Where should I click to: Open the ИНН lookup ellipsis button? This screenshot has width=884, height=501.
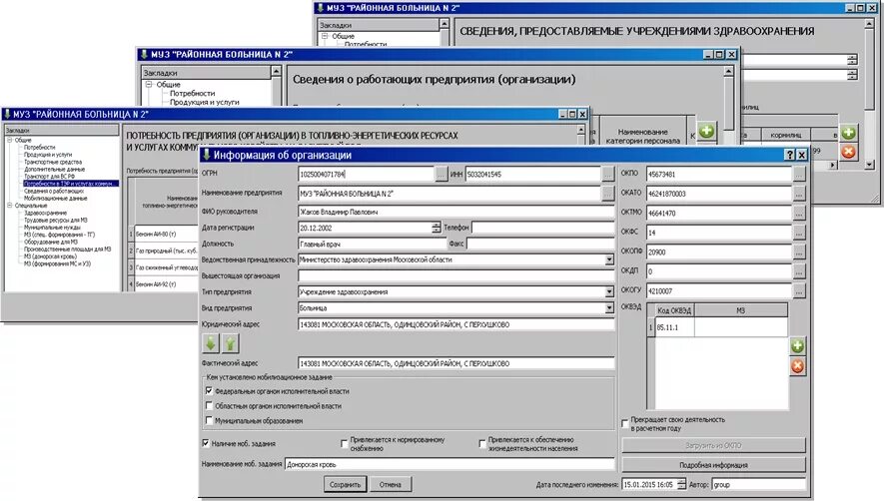point(607,174)
